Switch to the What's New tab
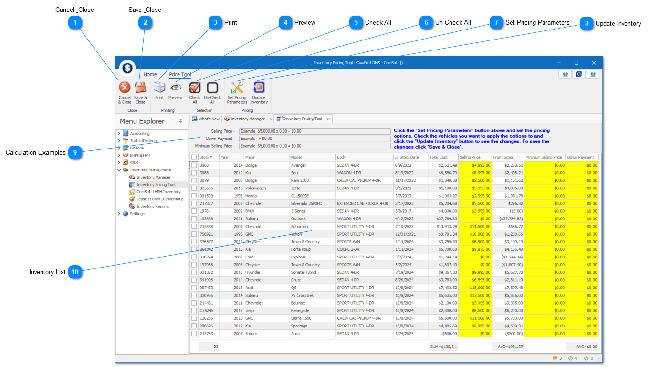This screenshot has width=649, height=367. click(x=206, y=119)
